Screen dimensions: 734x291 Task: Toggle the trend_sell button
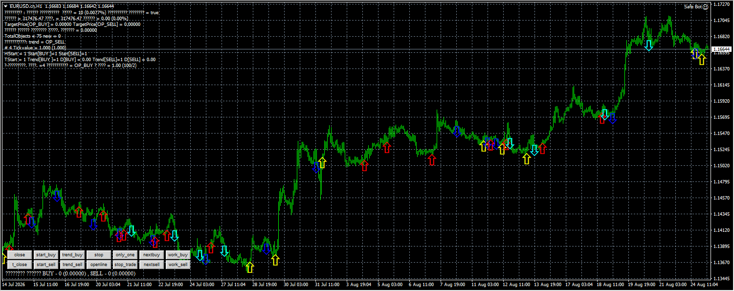coord(72,265)
